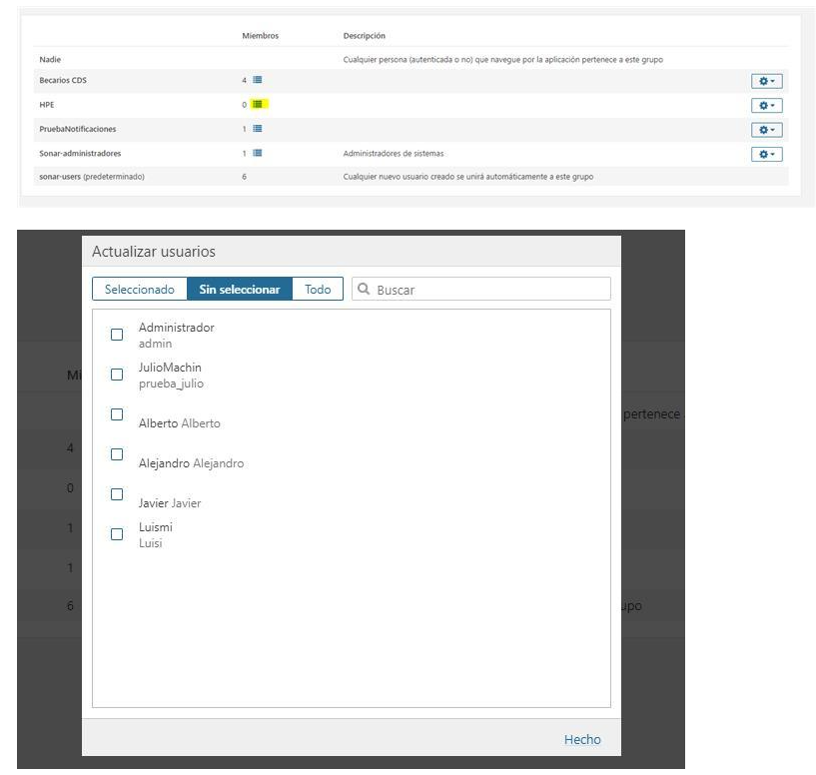Click the Nadie group name
The image size is (816, 775).
tap(50, 59)
